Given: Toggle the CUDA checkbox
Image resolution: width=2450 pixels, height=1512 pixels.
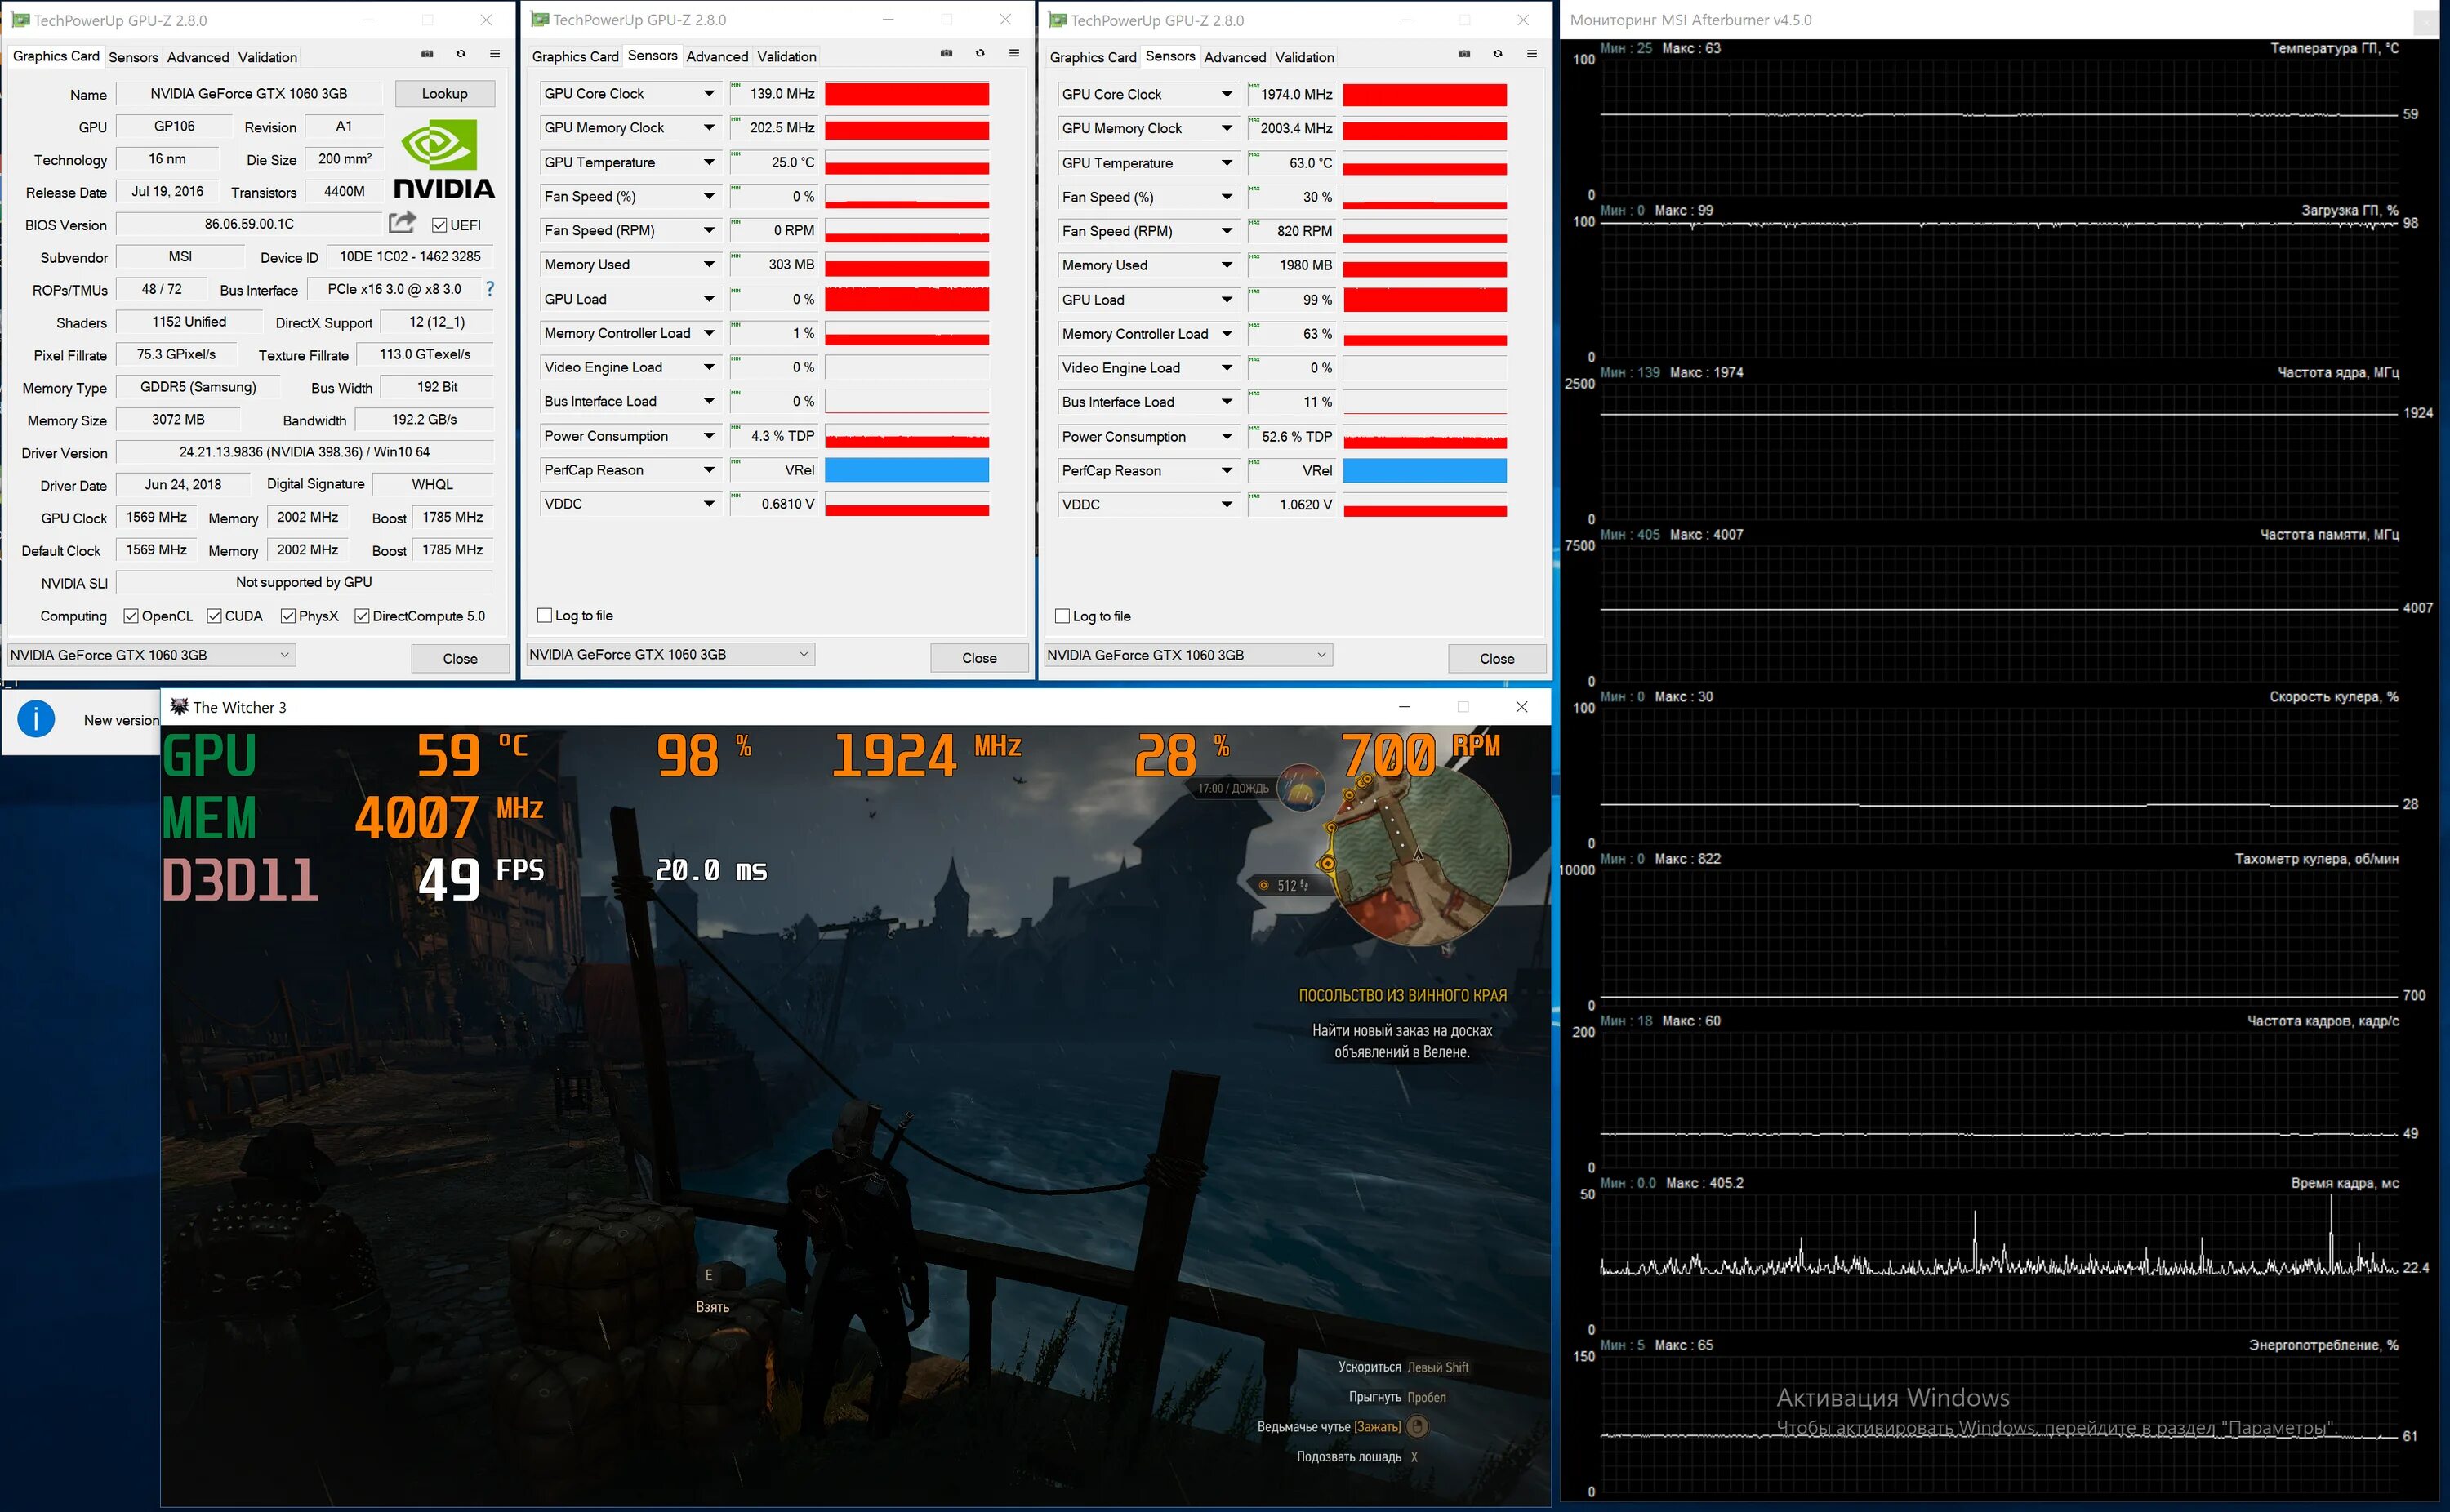Looking at the screenshot, I should [214, 616].
